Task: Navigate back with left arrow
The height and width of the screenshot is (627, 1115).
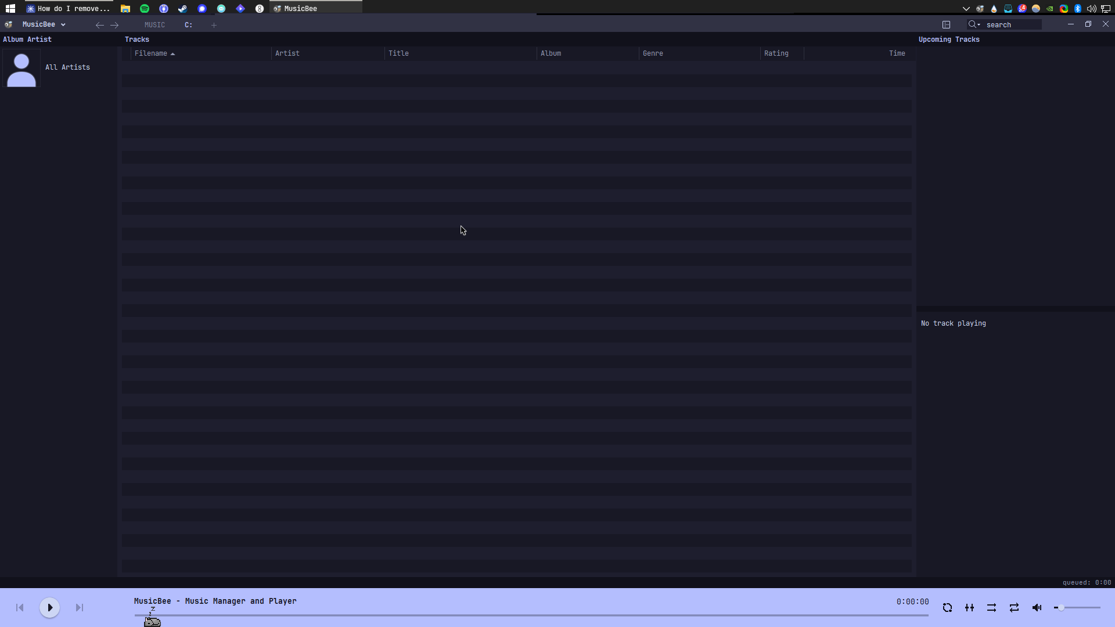Action: pos(99,25)
